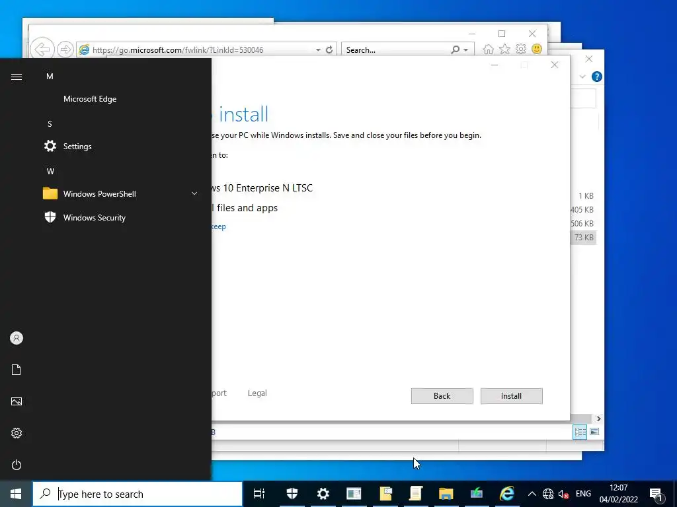The image size is (677, 507).
Task: Open IE Tools gear icon
Action: coord(521,49)
